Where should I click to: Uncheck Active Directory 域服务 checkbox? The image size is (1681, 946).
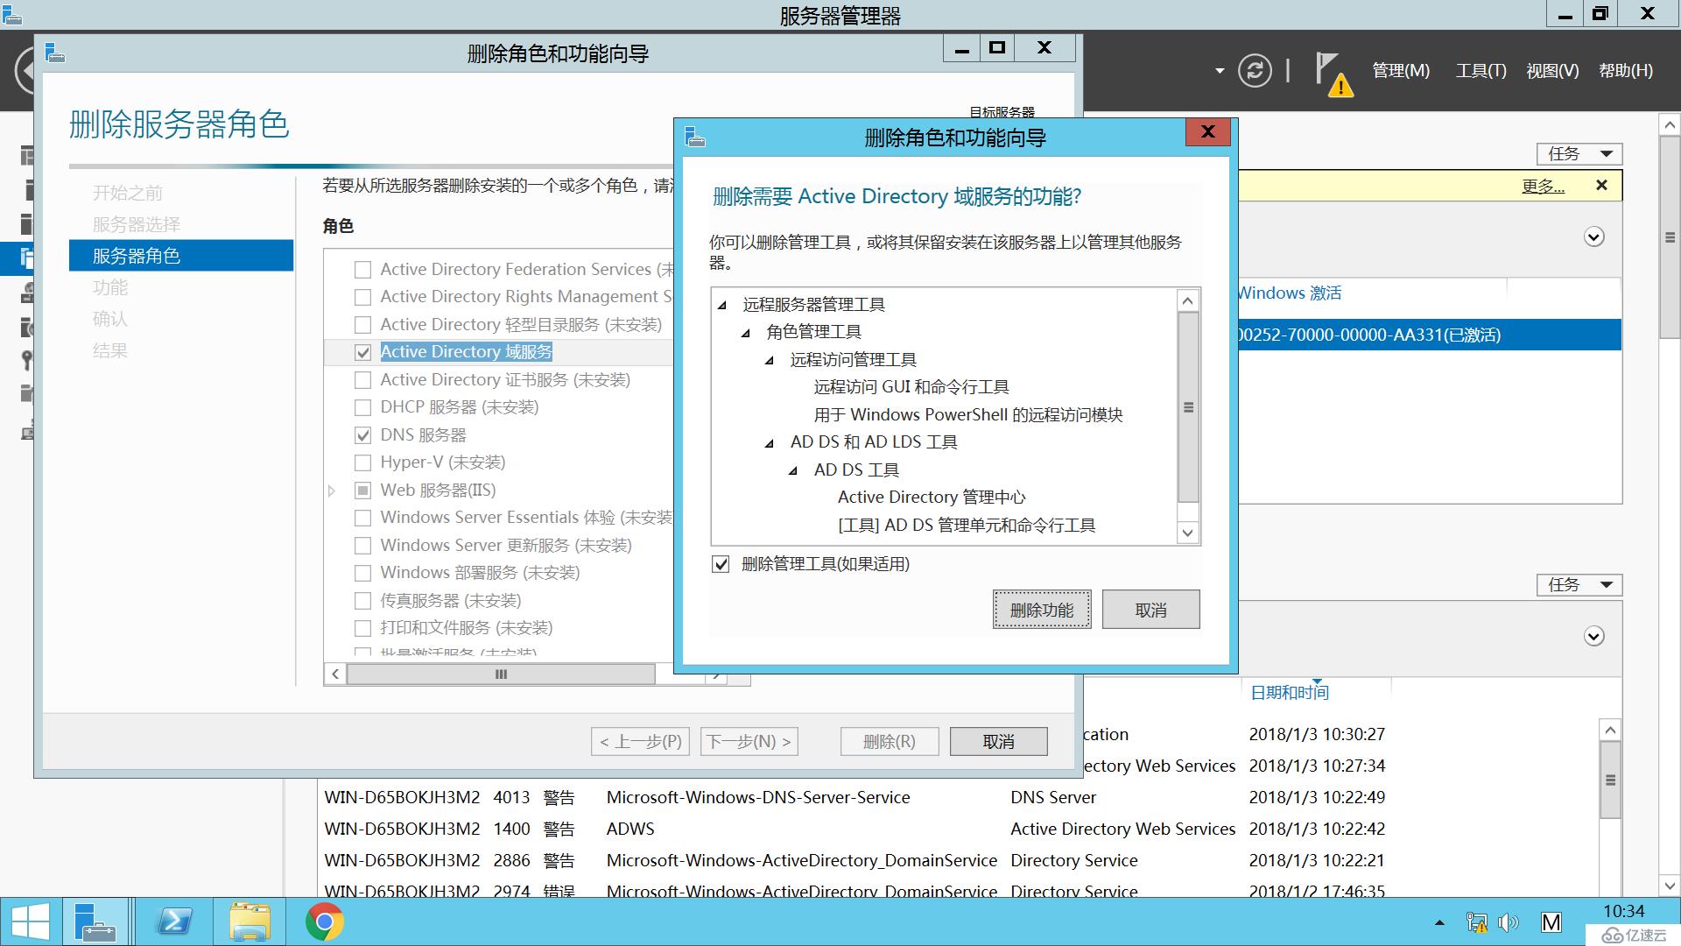(362, 352)
